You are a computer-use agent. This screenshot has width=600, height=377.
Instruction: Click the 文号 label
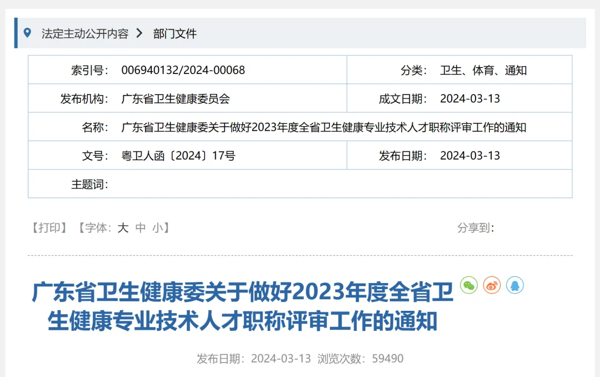96,156
